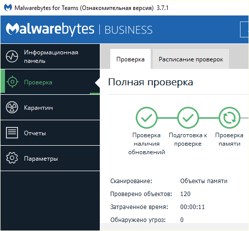
Task: Click the Сканирование: label
Action: tap(131, 181)
